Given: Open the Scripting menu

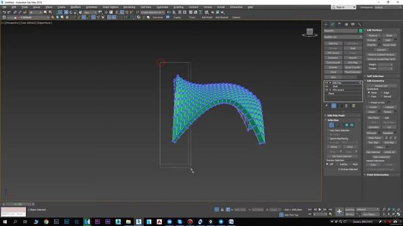Looking at the screenshot, I should [178, 7].
